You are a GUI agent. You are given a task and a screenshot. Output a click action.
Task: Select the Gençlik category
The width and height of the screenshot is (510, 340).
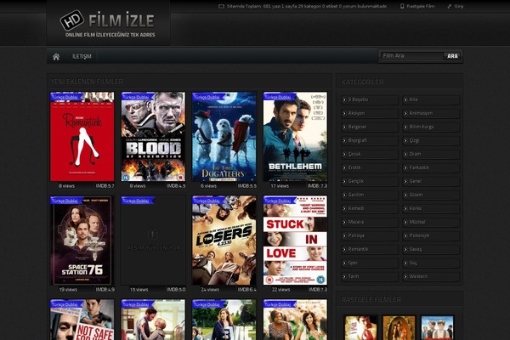point(370,181)
